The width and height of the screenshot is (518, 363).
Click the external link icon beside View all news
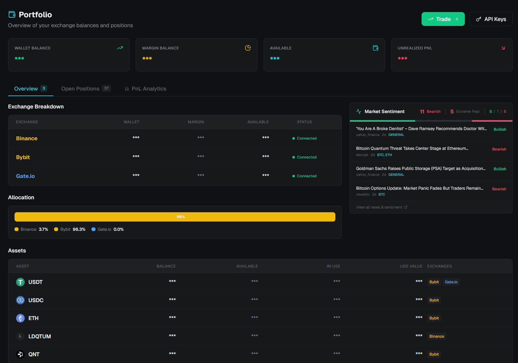tap(406, 207)
